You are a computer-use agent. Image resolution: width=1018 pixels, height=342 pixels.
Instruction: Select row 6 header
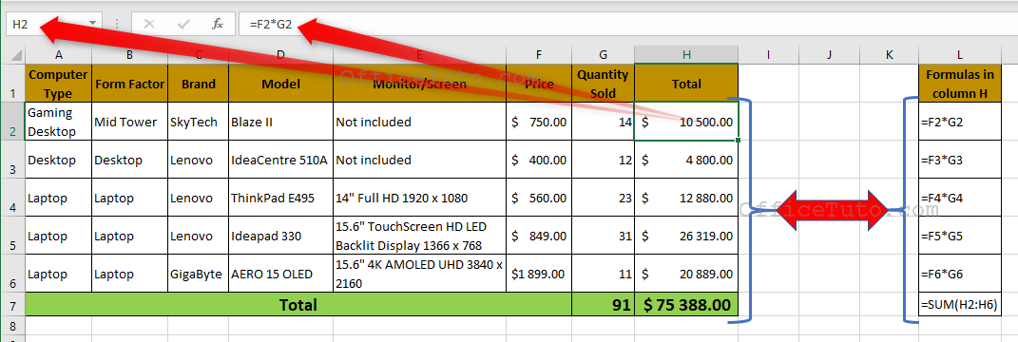pos(13,274)
